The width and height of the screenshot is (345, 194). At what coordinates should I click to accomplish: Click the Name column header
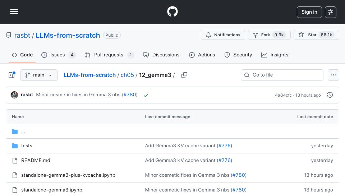pyautogui.click(x=18, y=117)
